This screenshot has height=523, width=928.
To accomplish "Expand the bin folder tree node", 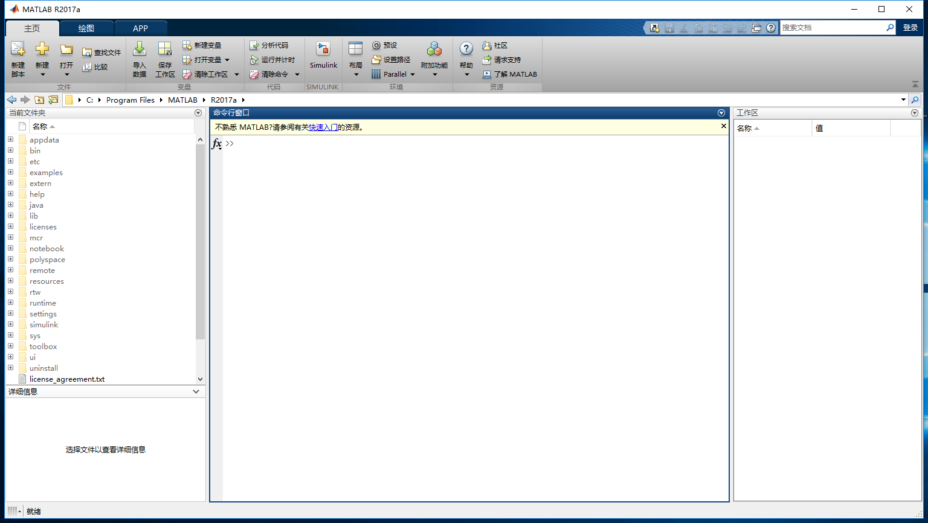I will [x=10, y=150].
